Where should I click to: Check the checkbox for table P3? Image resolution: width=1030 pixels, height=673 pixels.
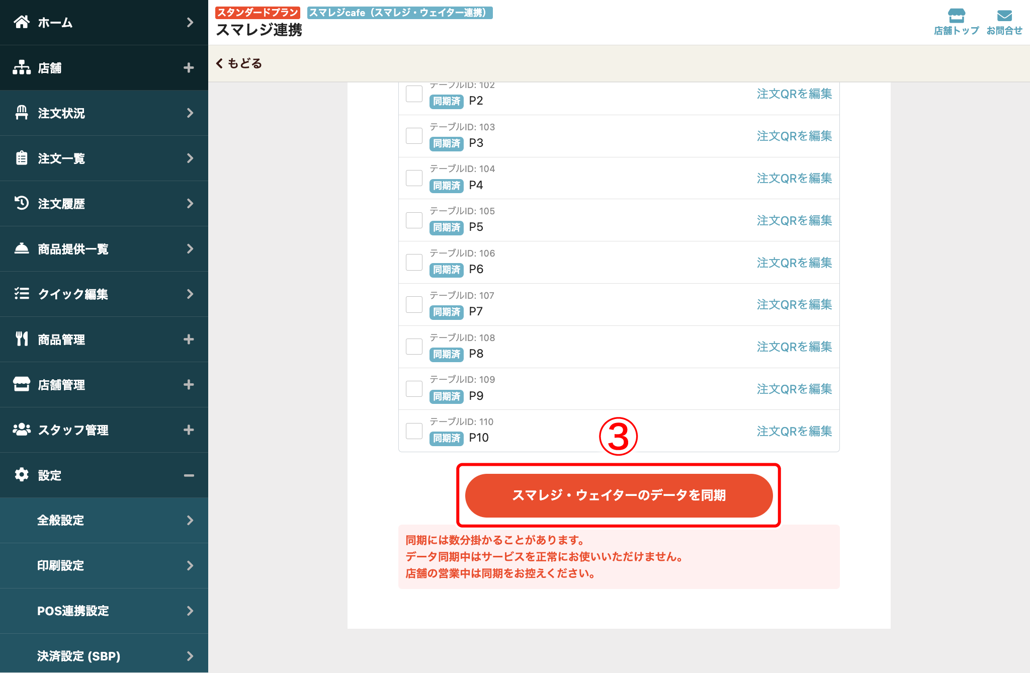[414, 136]
